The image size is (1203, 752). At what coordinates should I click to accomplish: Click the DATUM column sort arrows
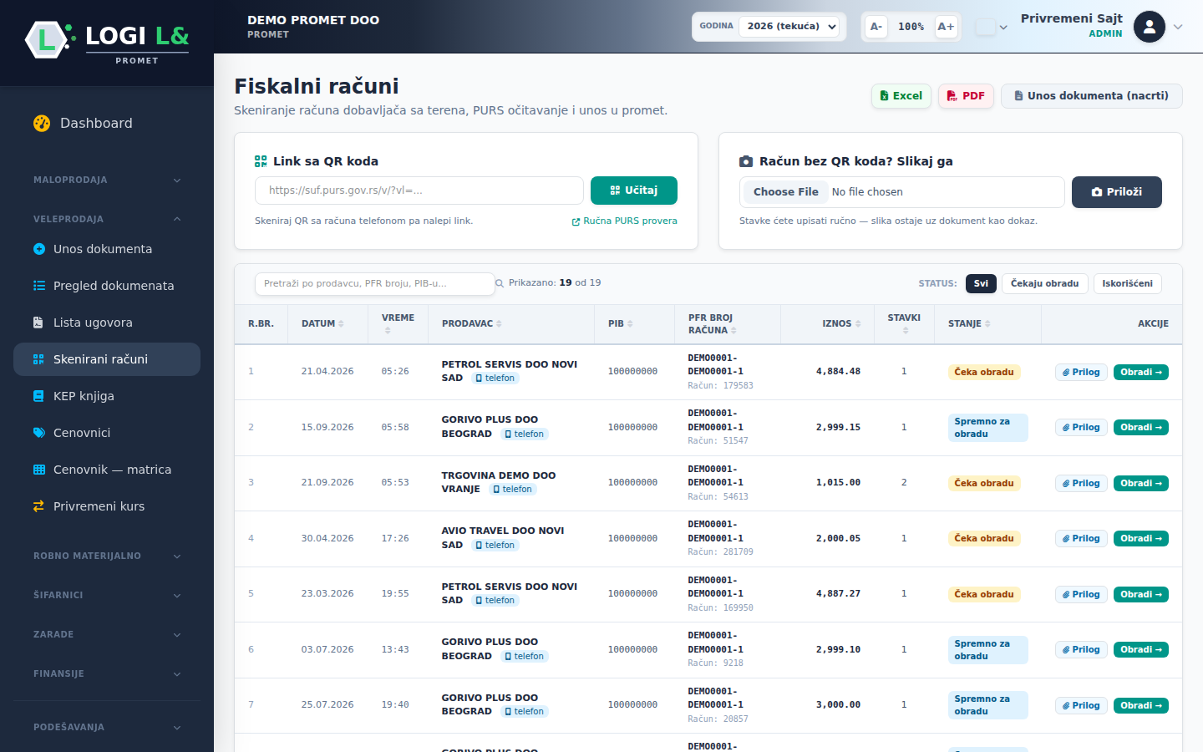click(341, 324)
